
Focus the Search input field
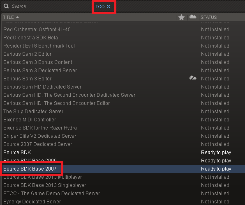coord(19,6)
